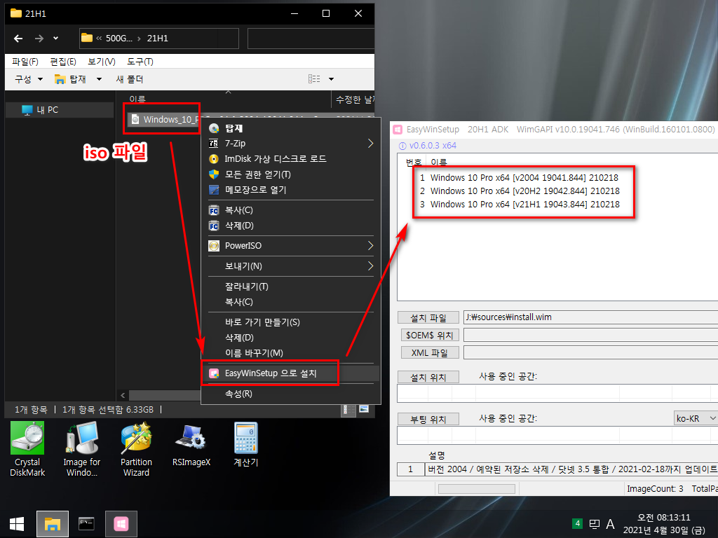Screen dimensions: 718x538
Task: Select FastCopy 복사(C) menu entry
Action: coord(291,210)
